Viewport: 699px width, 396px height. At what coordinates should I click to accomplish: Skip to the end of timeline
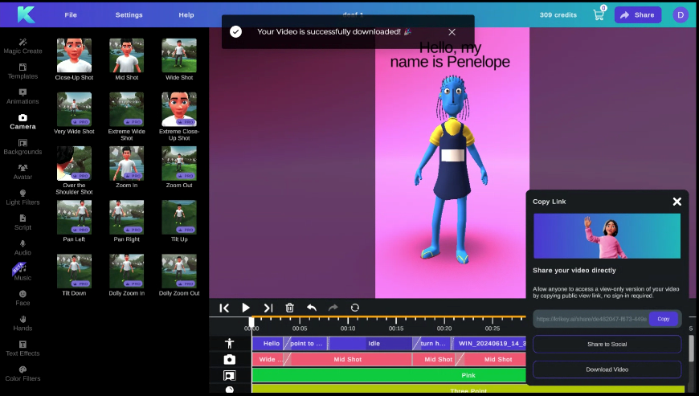pos(268,308)
